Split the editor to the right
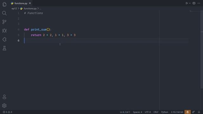The height and width of the screenshot is (114, 203). point(194,3)
